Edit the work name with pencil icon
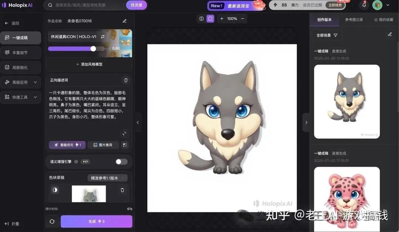Screen dimensions: 399x232 click(x=125, y=21)
